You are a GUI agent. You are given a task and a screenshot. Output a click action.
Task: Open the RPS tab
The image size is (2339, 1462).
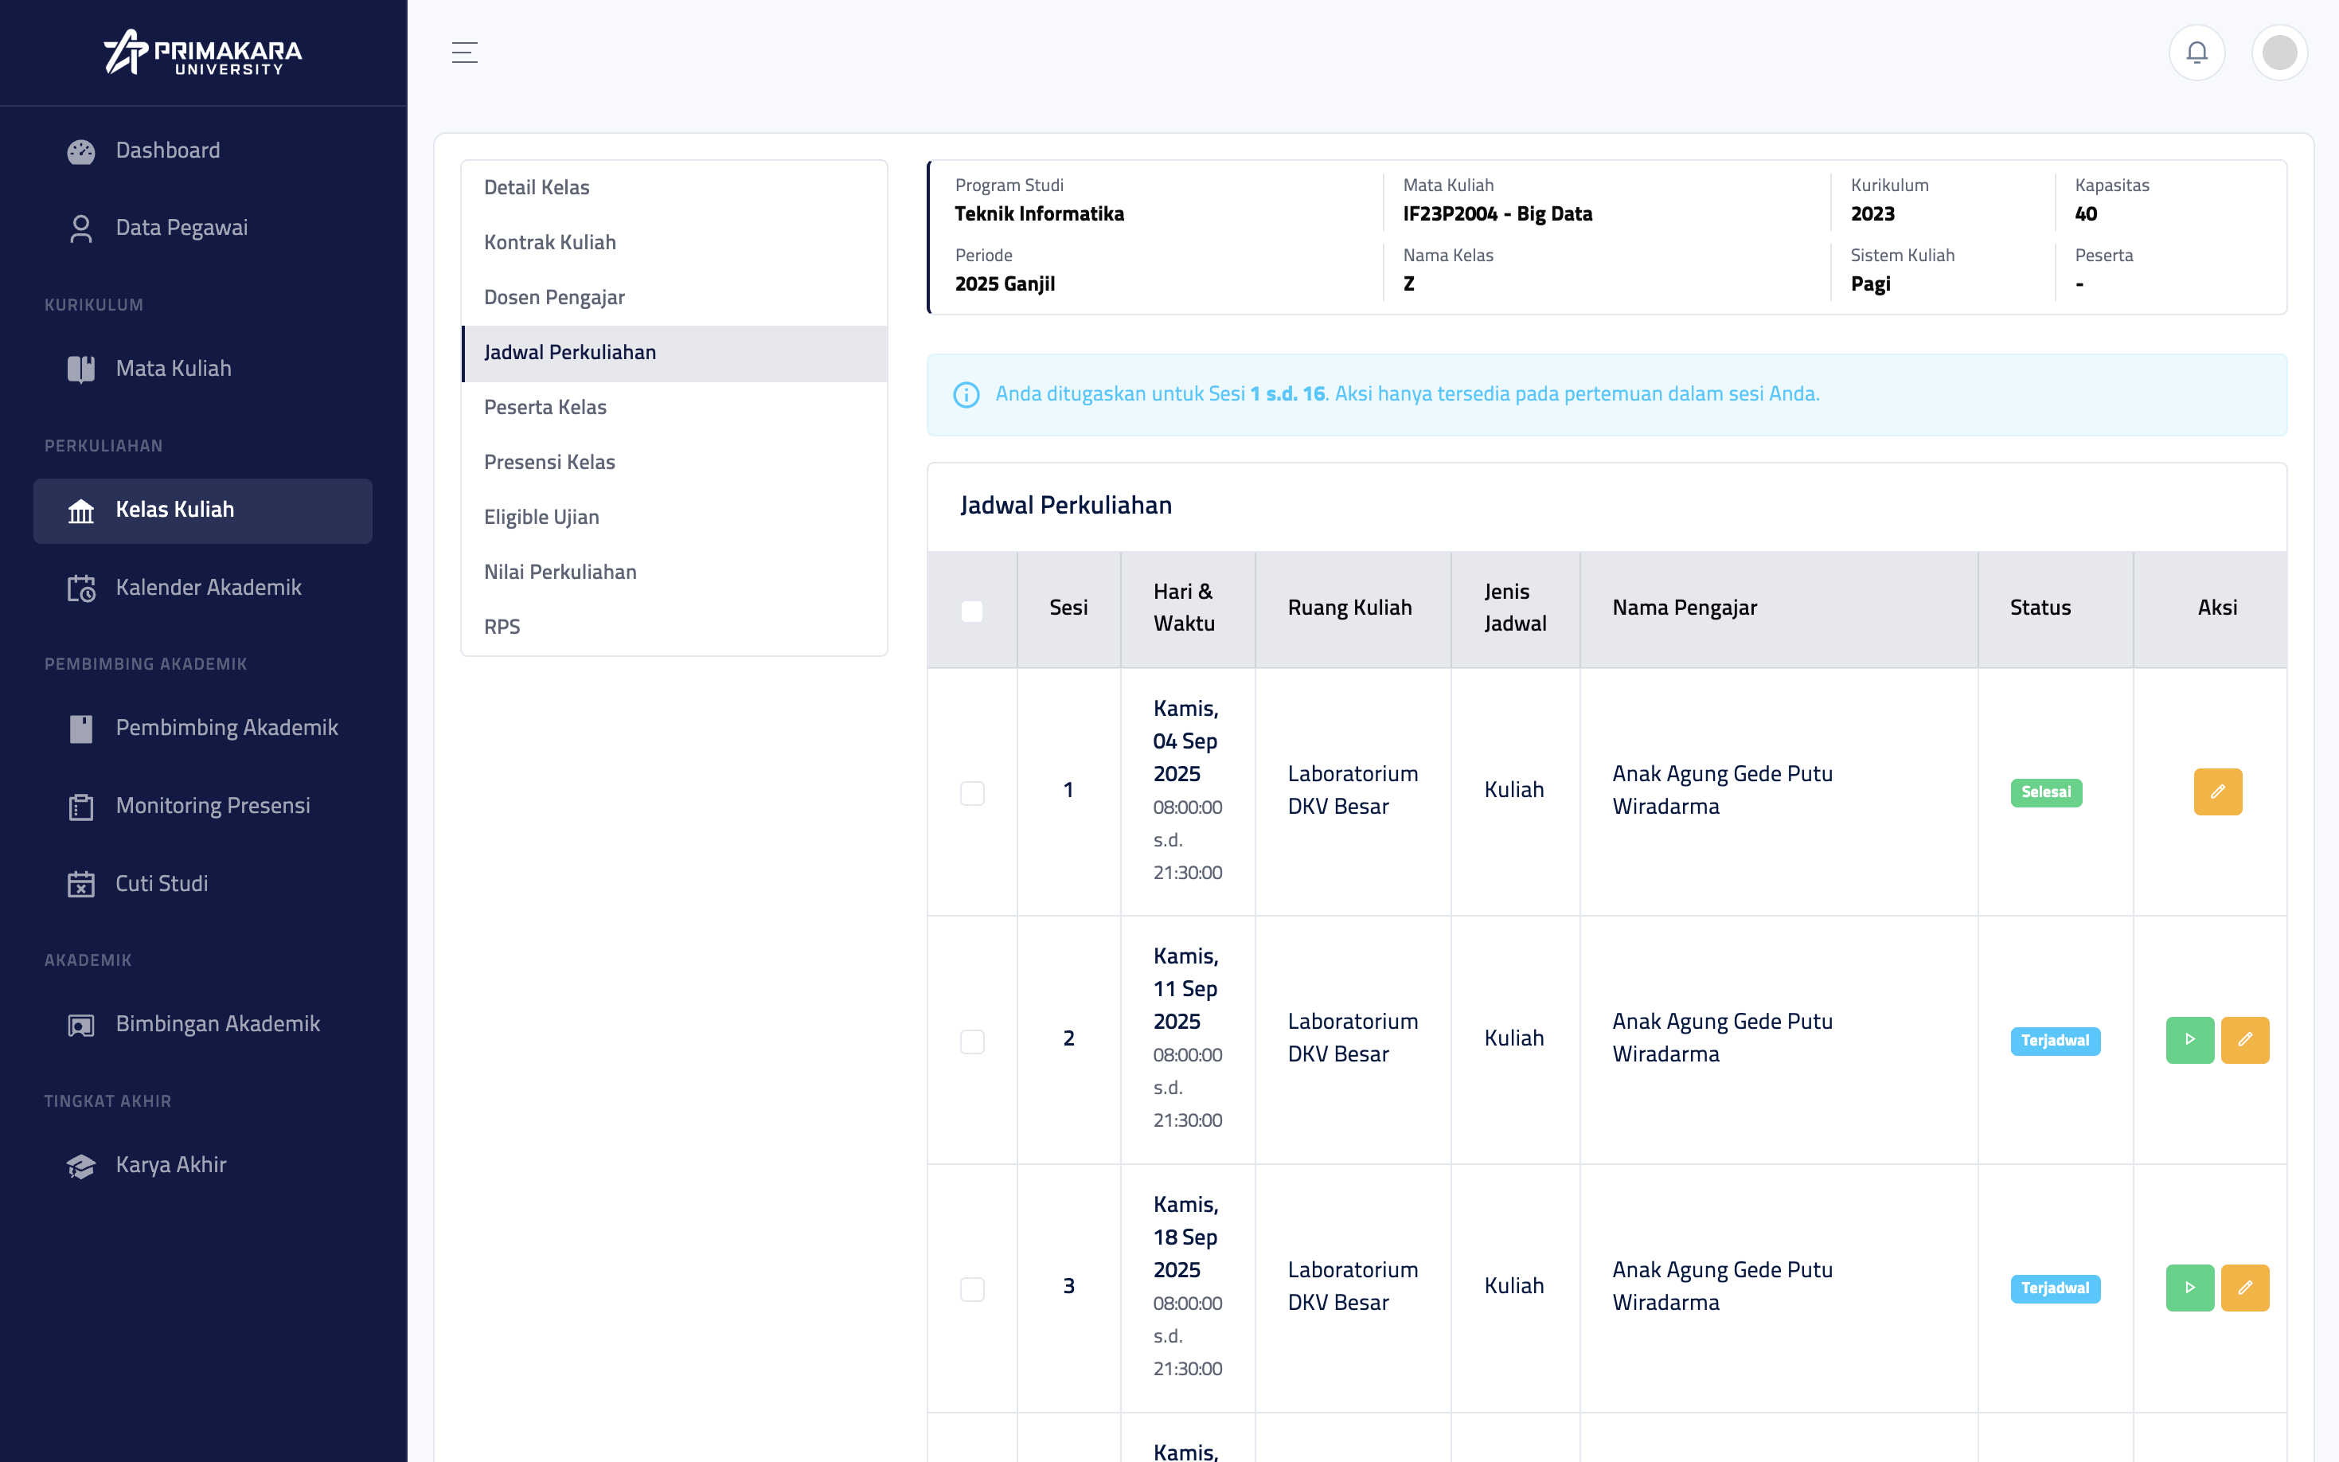674,627
